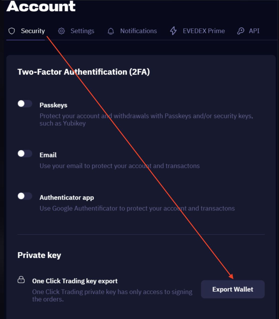Click the bell icon beside Notifications

pos(111,31)
